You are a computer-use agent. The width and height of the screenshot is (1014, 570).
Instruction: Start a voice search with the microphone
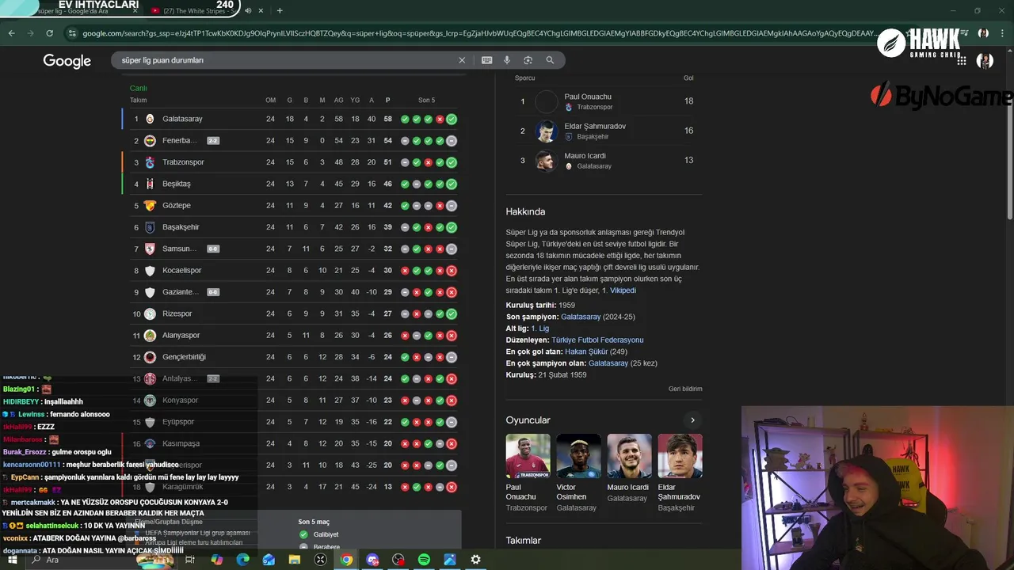click(x=507, y=60)
